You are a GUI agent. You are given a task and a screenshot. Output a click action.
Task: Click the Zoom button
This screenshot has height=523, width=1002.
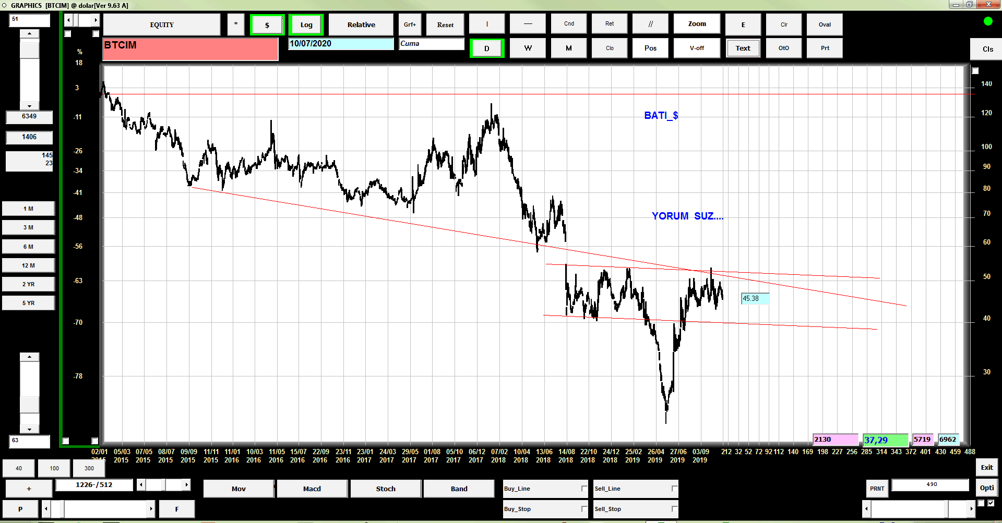[697, 24]
